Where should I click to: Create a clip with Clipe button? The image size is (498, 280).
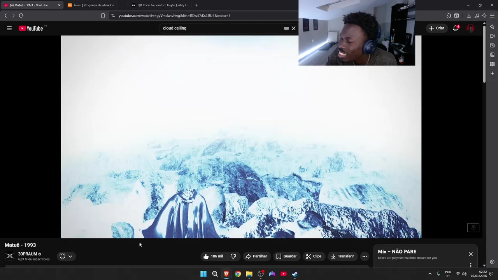(314, 256)
